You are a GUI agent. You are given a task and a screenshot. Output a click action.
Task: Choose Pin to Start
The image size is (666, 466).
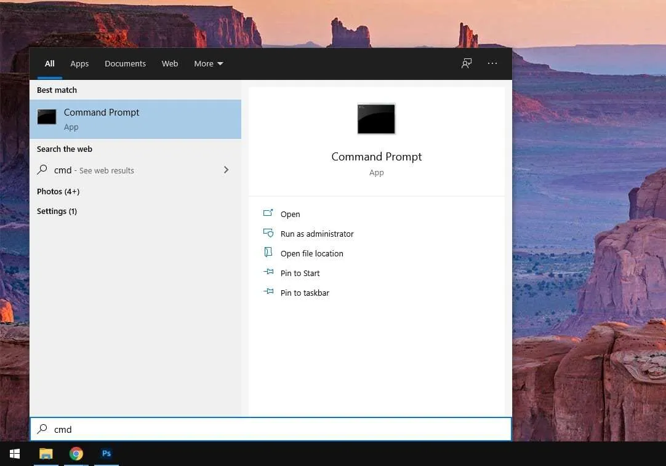point(300,274)
